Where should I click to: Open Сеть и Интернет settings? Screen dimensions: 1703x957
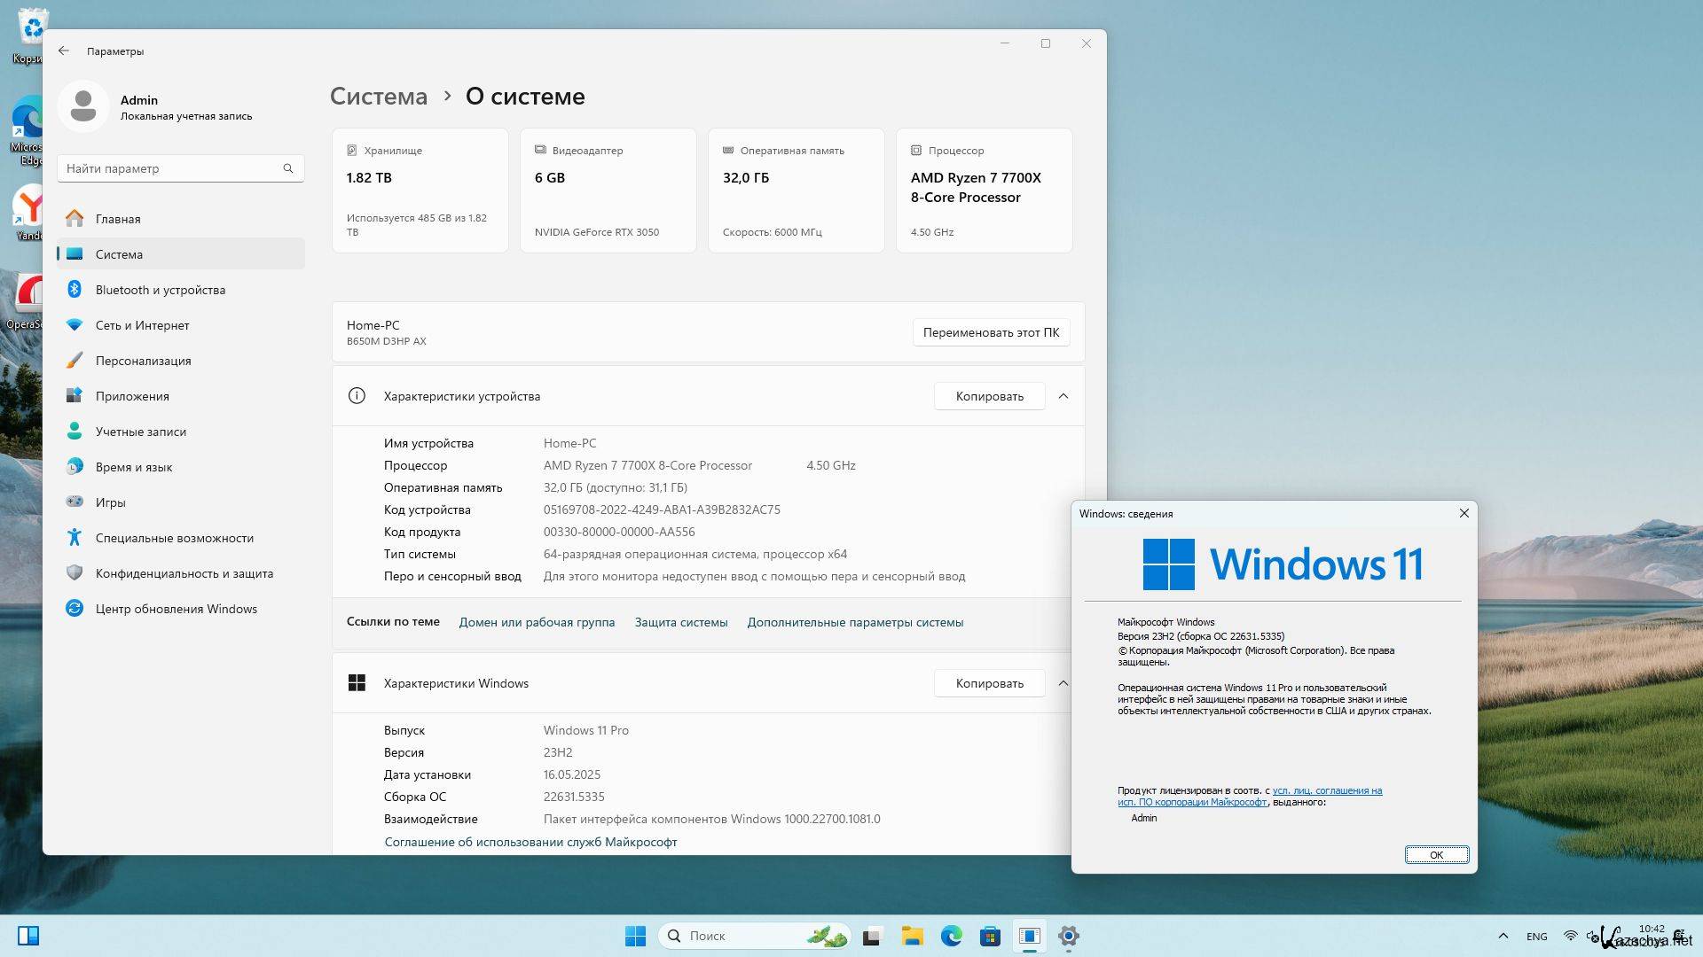point(142,325)
